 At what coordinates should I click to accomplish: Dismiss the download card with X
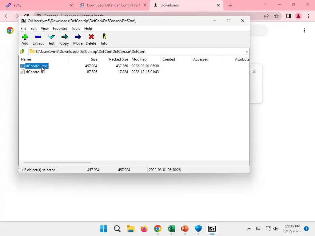pos(254,72)
